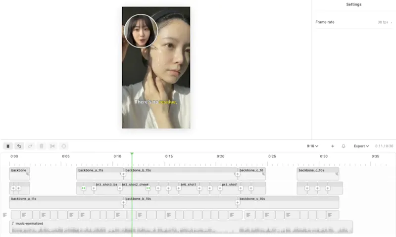This screenshot has width=396, height=237.
Task: Select the pr3_shot1 clip
Action: point(230,188)
